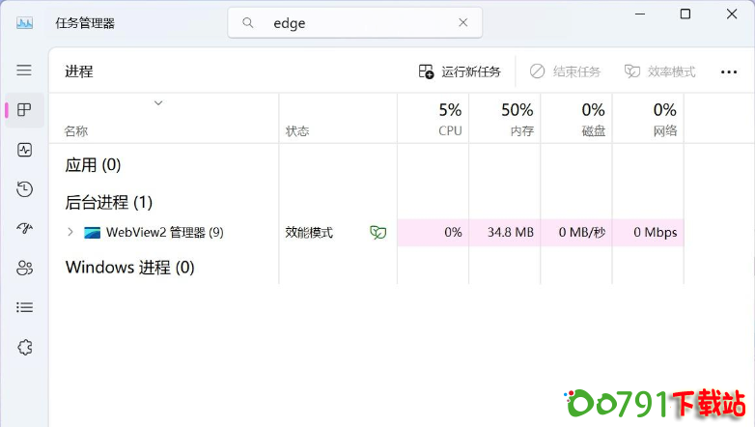
Task: Open the Users sidebar icon
Action: pyautogui.click(x=24, y=268)
